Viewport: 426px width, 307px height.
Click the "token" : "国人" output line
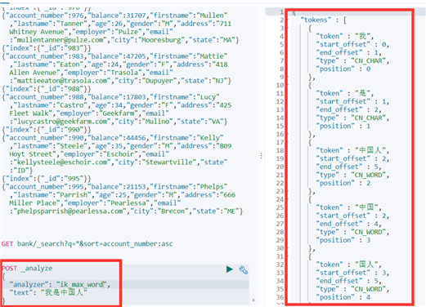click(348, 265)
